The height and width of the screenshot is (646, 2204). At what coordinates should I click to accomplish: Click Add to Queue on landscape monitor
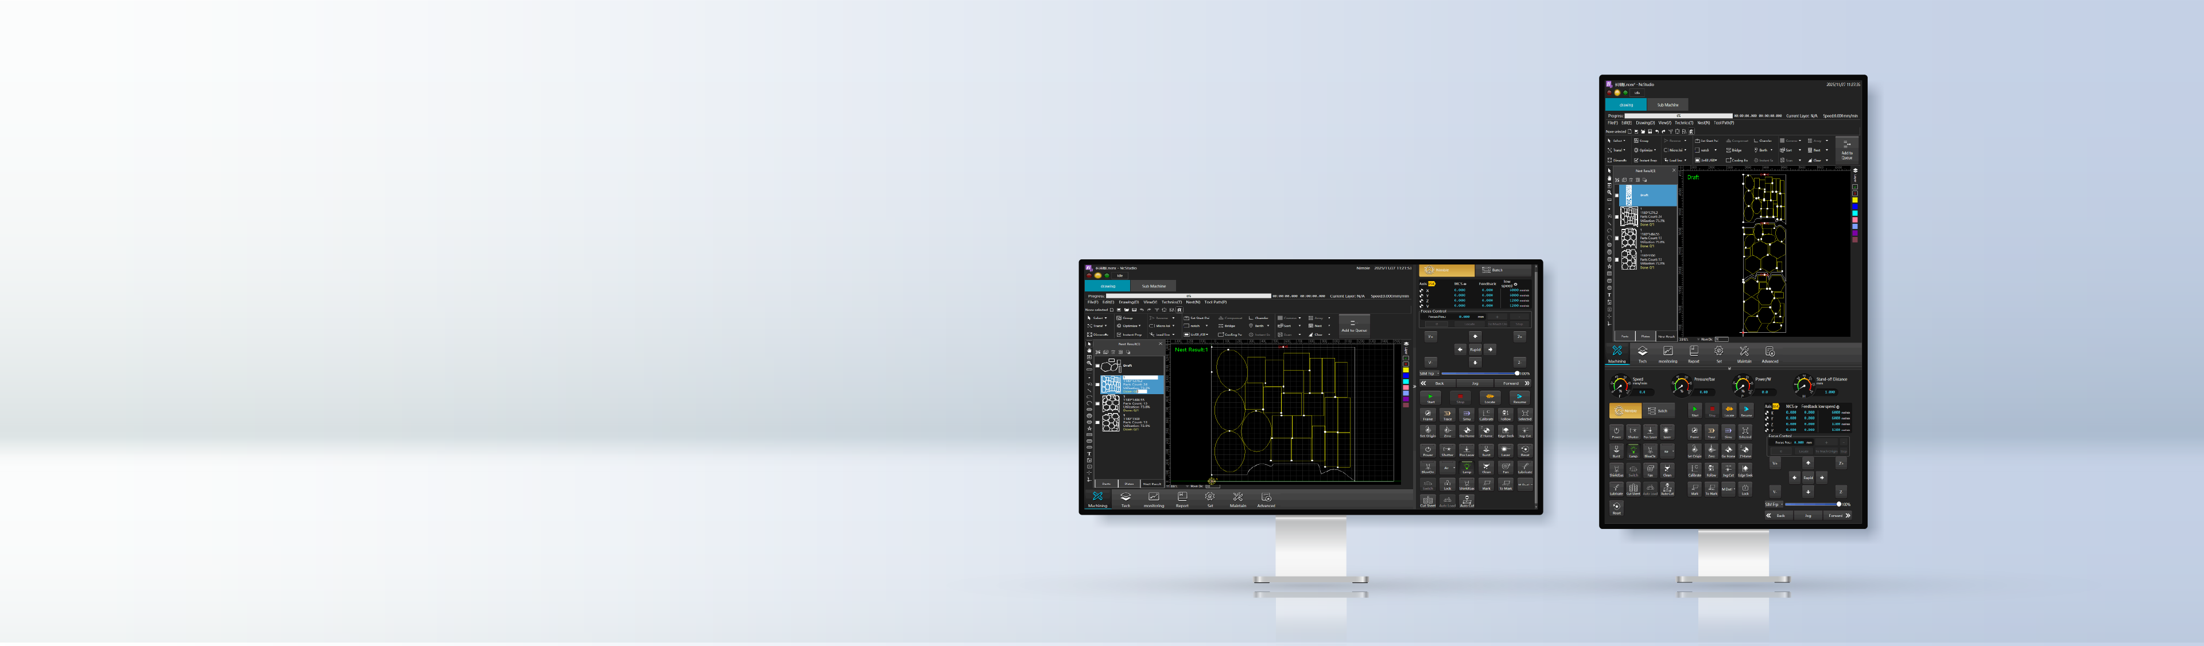(1353, 326)
